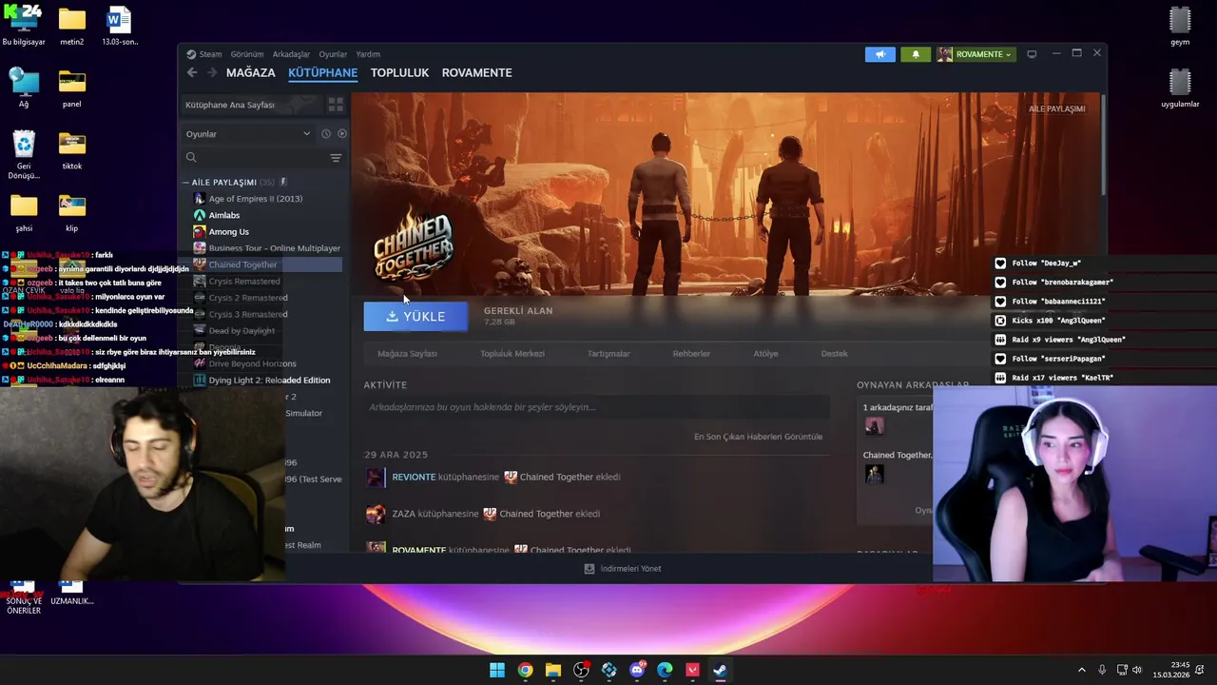The width and height of the screenshot is (1217, 685).
Task: Show ready-to-play games only
Action: 342,134
